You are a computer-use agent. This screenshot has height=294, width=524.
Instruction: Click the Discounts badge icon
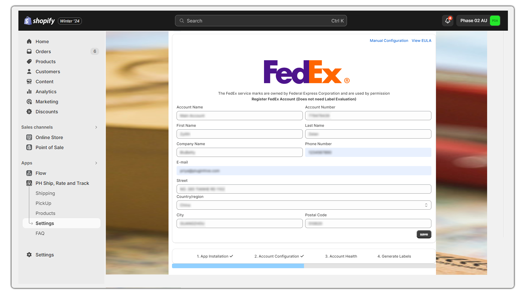[x=29, y=112]
